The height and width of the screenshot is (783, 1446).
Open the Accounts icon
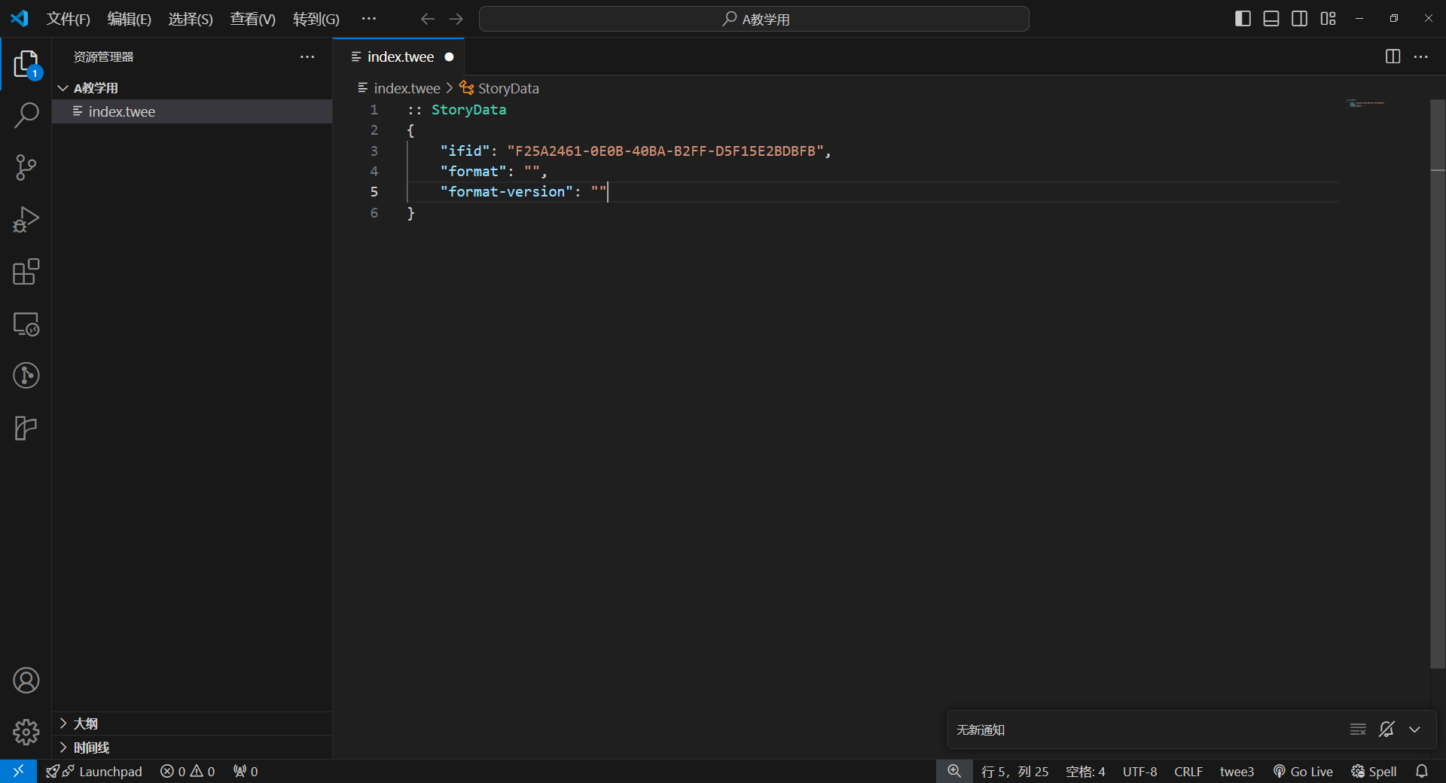pyautogui.click(x=26, y=681)
